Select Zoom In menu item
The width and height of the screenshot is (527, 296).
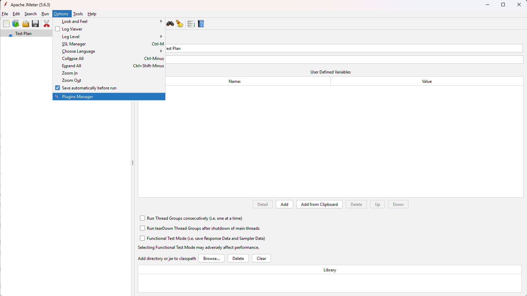click(x=109, y=73)
